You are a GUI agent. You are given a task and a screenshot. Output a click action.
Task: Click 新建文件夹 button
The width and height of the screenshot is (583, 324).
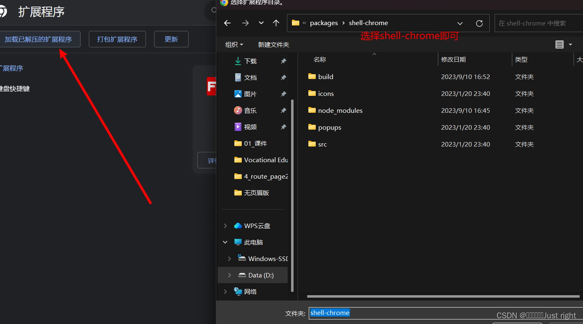(273, 44)
